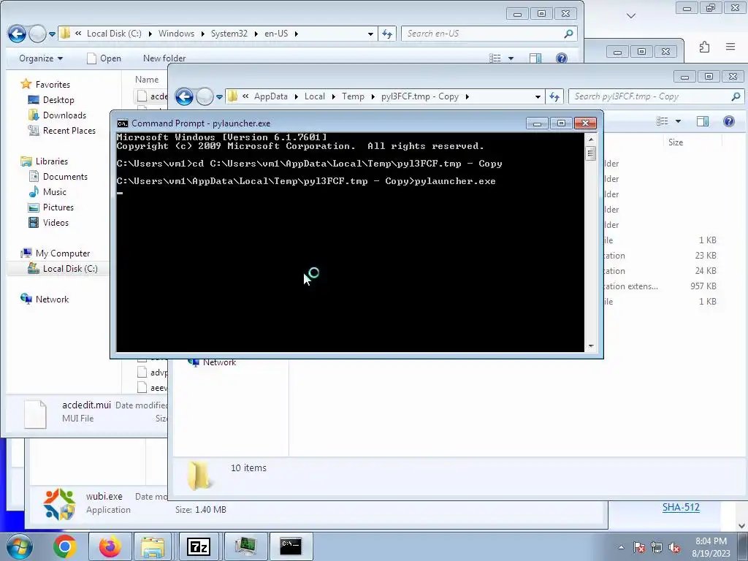748x561 pixels.
Task: Expand en-US address bar history dropdown
Action: point(370,34)
